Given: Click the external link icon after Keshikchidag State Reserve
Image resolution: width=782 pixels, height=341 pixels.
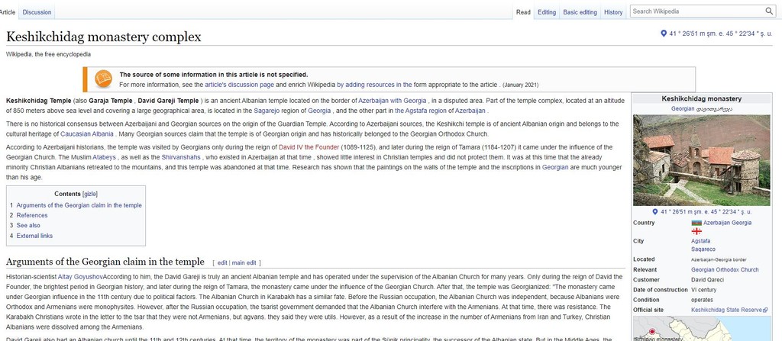Looking at the screenshot, I should (765, 310).
